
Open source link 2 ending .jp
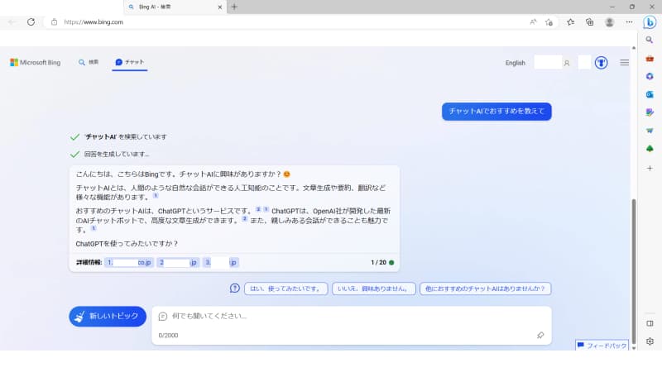178,262
